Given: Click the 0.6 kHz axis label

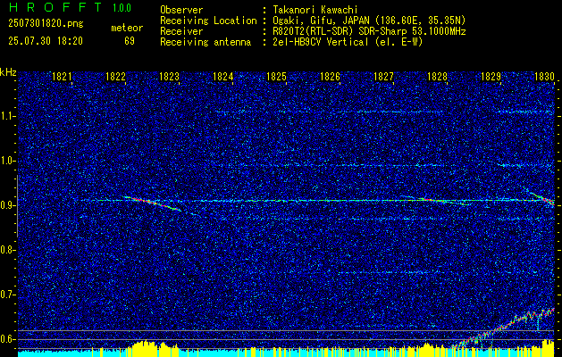Looking at the screenshot, I should (x=8, y=339).
